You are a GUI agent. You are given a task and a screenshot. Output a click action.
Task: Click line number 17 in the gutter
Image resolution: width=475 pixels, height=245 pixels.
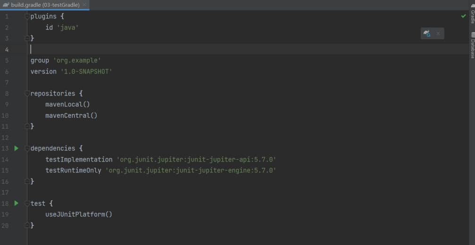[x=5, y=192]
